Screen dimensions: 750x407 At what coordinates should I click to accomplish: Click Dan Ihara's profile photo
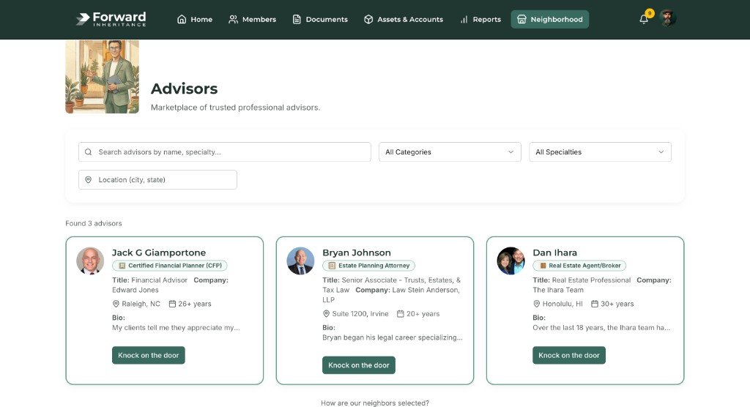point(510,261)
